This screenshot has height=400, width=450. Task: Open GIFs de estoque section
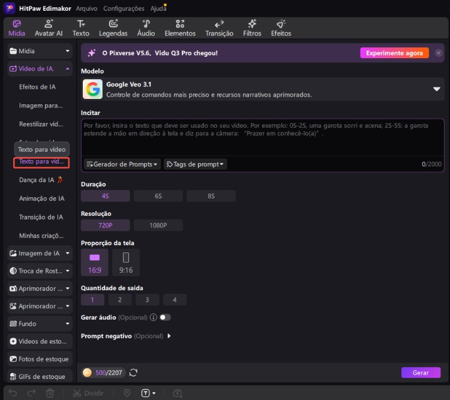pos(40,377)
